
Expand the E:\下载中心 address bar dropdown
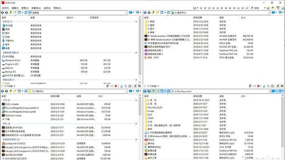(126, 91)
